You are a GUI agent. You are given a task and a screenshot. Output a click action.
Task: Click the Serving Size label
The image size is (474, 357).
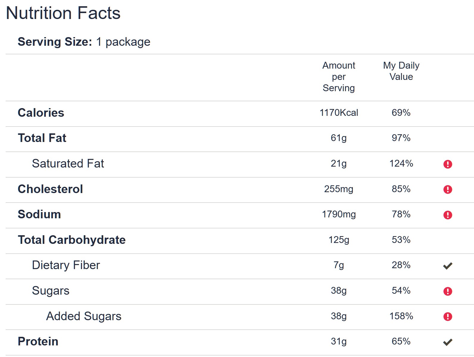55,42
